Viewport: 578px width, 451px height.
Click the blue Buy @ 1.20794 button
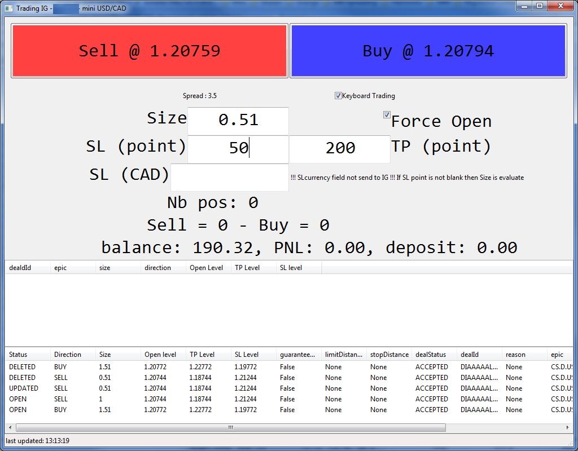[x=428, y=51]
